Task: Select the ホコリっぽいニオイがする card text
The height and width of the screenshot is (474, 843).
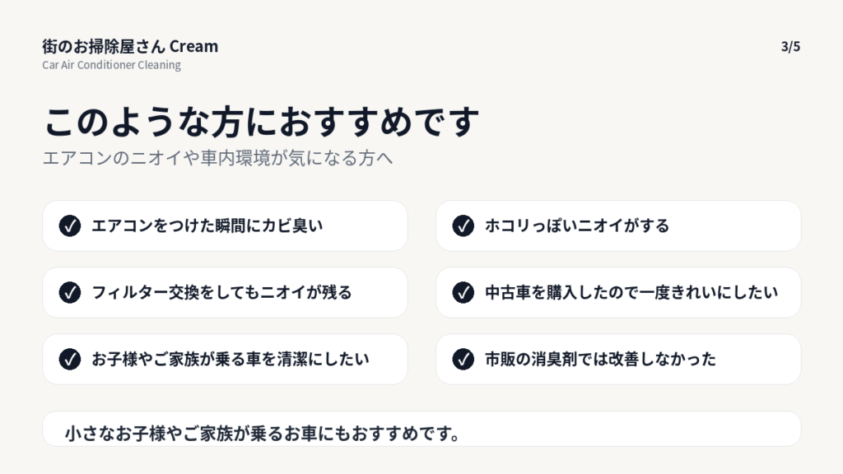Action: (577, 225)
